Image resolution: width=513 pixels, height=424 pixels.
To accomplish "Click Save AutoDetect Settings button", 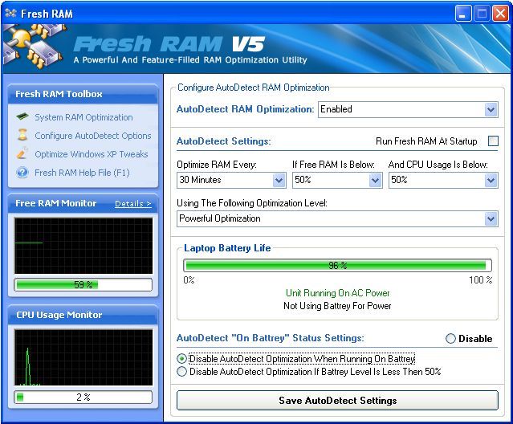I will click(337, 400).
